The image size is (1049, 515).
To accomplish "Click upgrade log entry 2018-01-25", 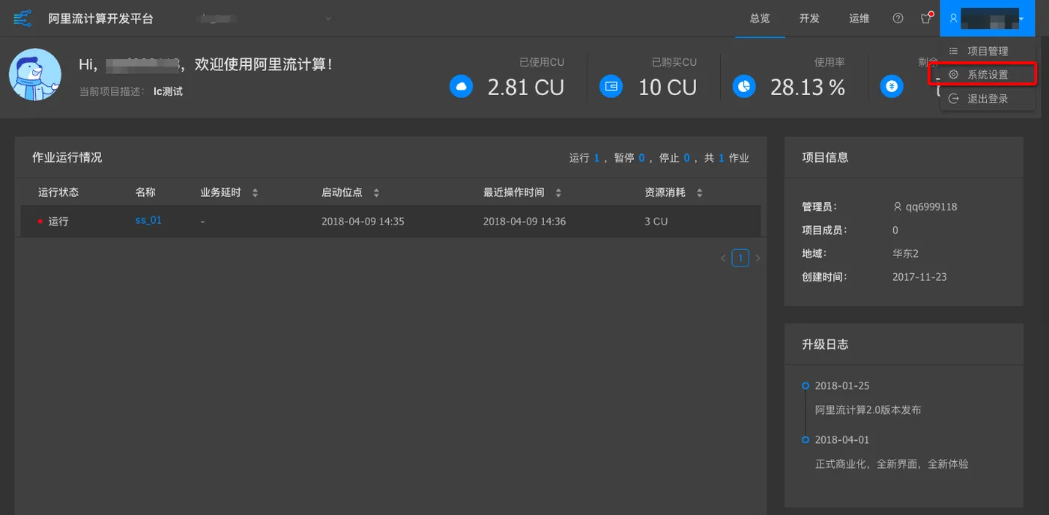I will pyautogui.click(x=842, y=386).
